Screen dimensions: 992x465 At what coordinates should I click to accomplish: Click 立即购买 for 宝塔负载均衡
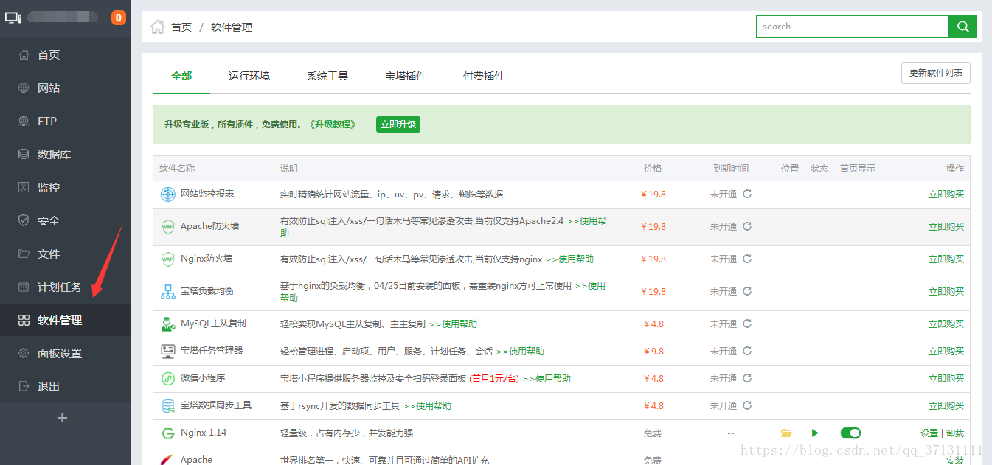[946, 292]
